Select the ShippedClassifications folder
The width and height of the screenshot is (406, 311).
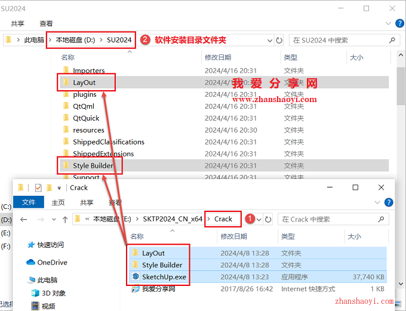coord(109,142)
